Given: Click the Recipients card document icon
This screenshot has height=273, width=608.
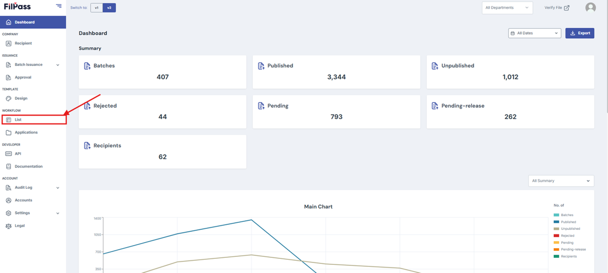Looking at the screenshot, I should [87, 146].
